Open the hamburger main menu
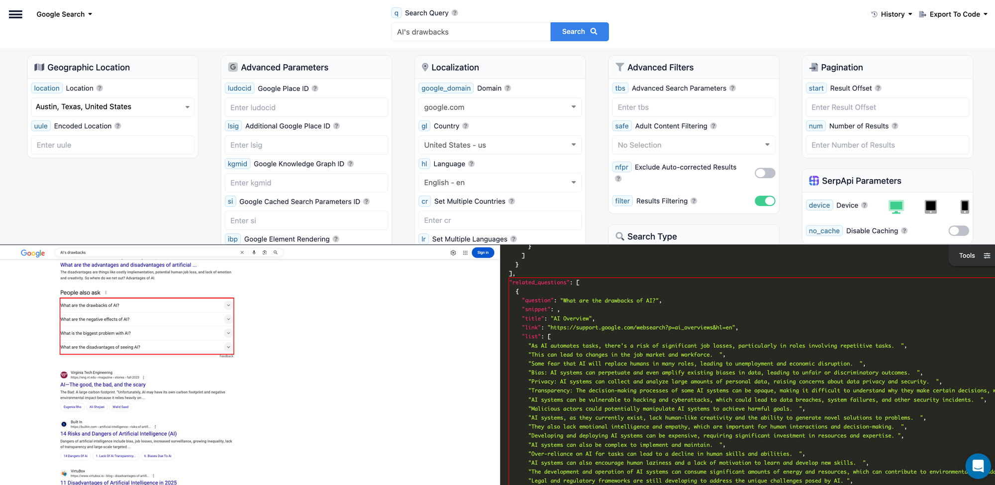The width and height of the screenshot is (995, 485). click(15, 14)
